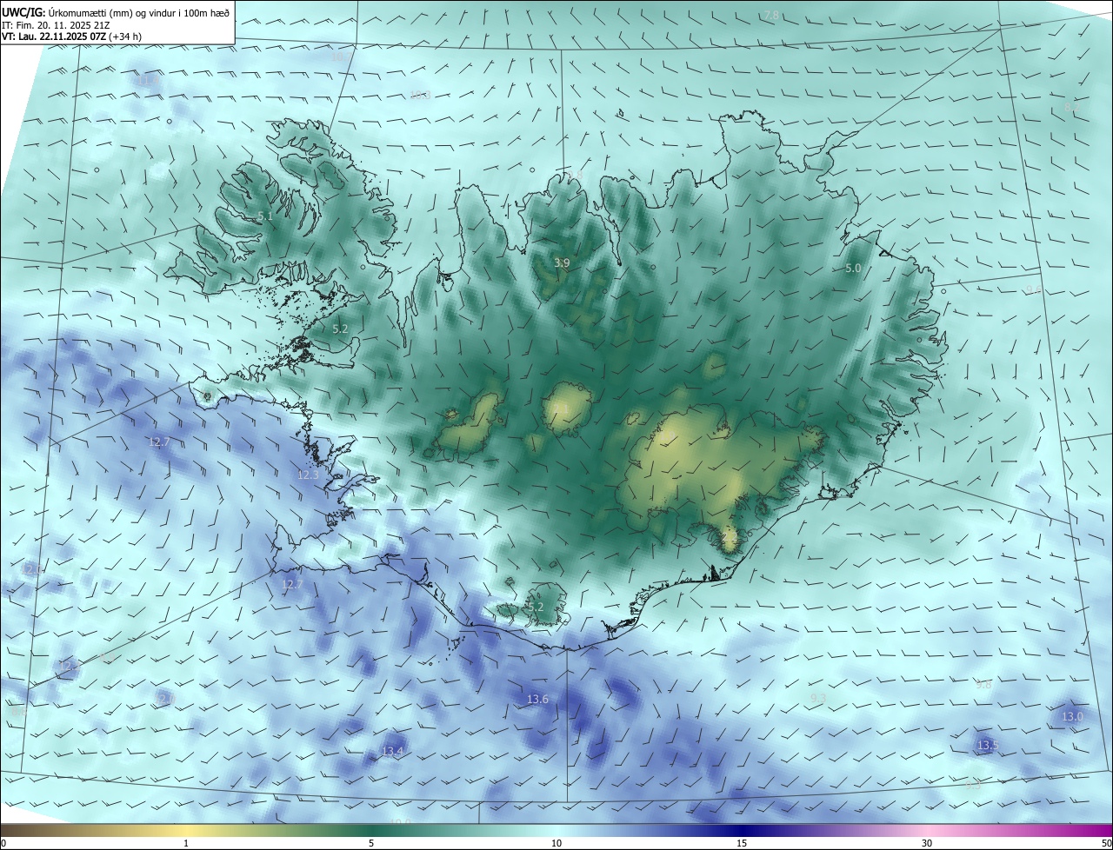Click the title line "UWC/IG: Úrkomumætti (mm) og vindur í 100m hæð"
This screenshot has height=850, width=1113.
[116, 12]
